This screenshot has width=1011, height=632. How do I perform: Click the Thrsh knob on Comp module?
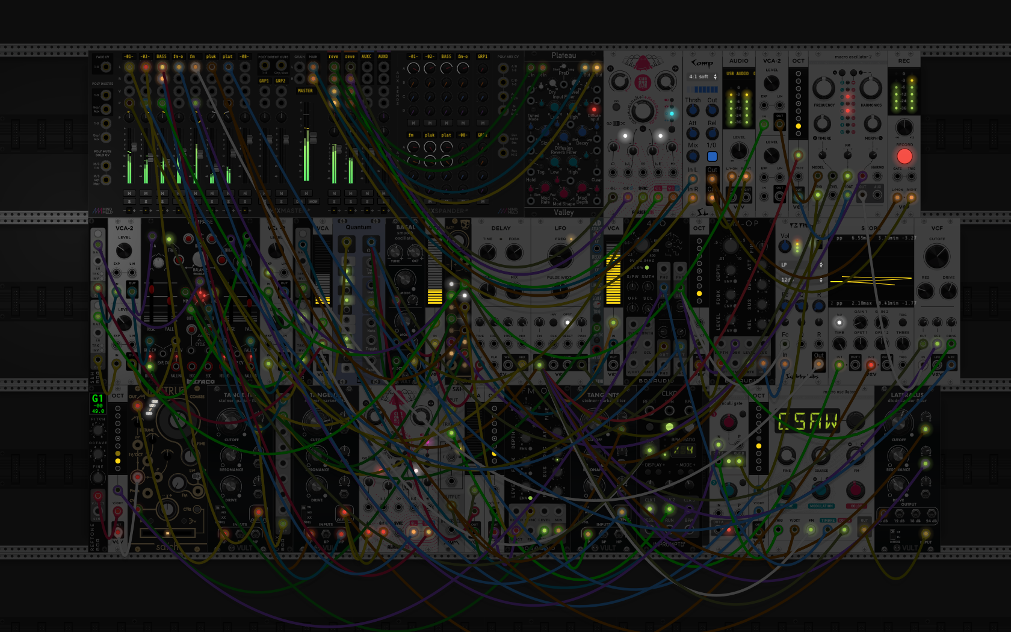point(693,111)
